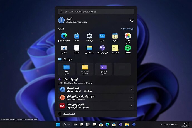
Task: Open the Microsoft Store (المتجر) pinned app
Action: pyautogui.click(x=77, y=36)
